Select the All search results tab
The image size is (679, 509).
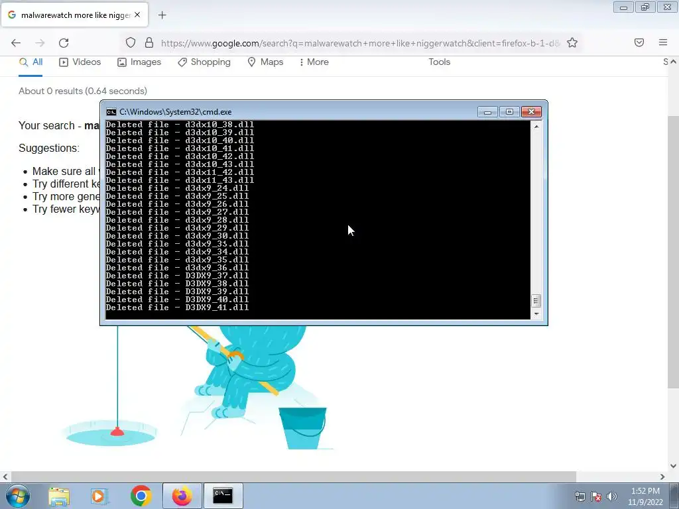tap(31, 62)
